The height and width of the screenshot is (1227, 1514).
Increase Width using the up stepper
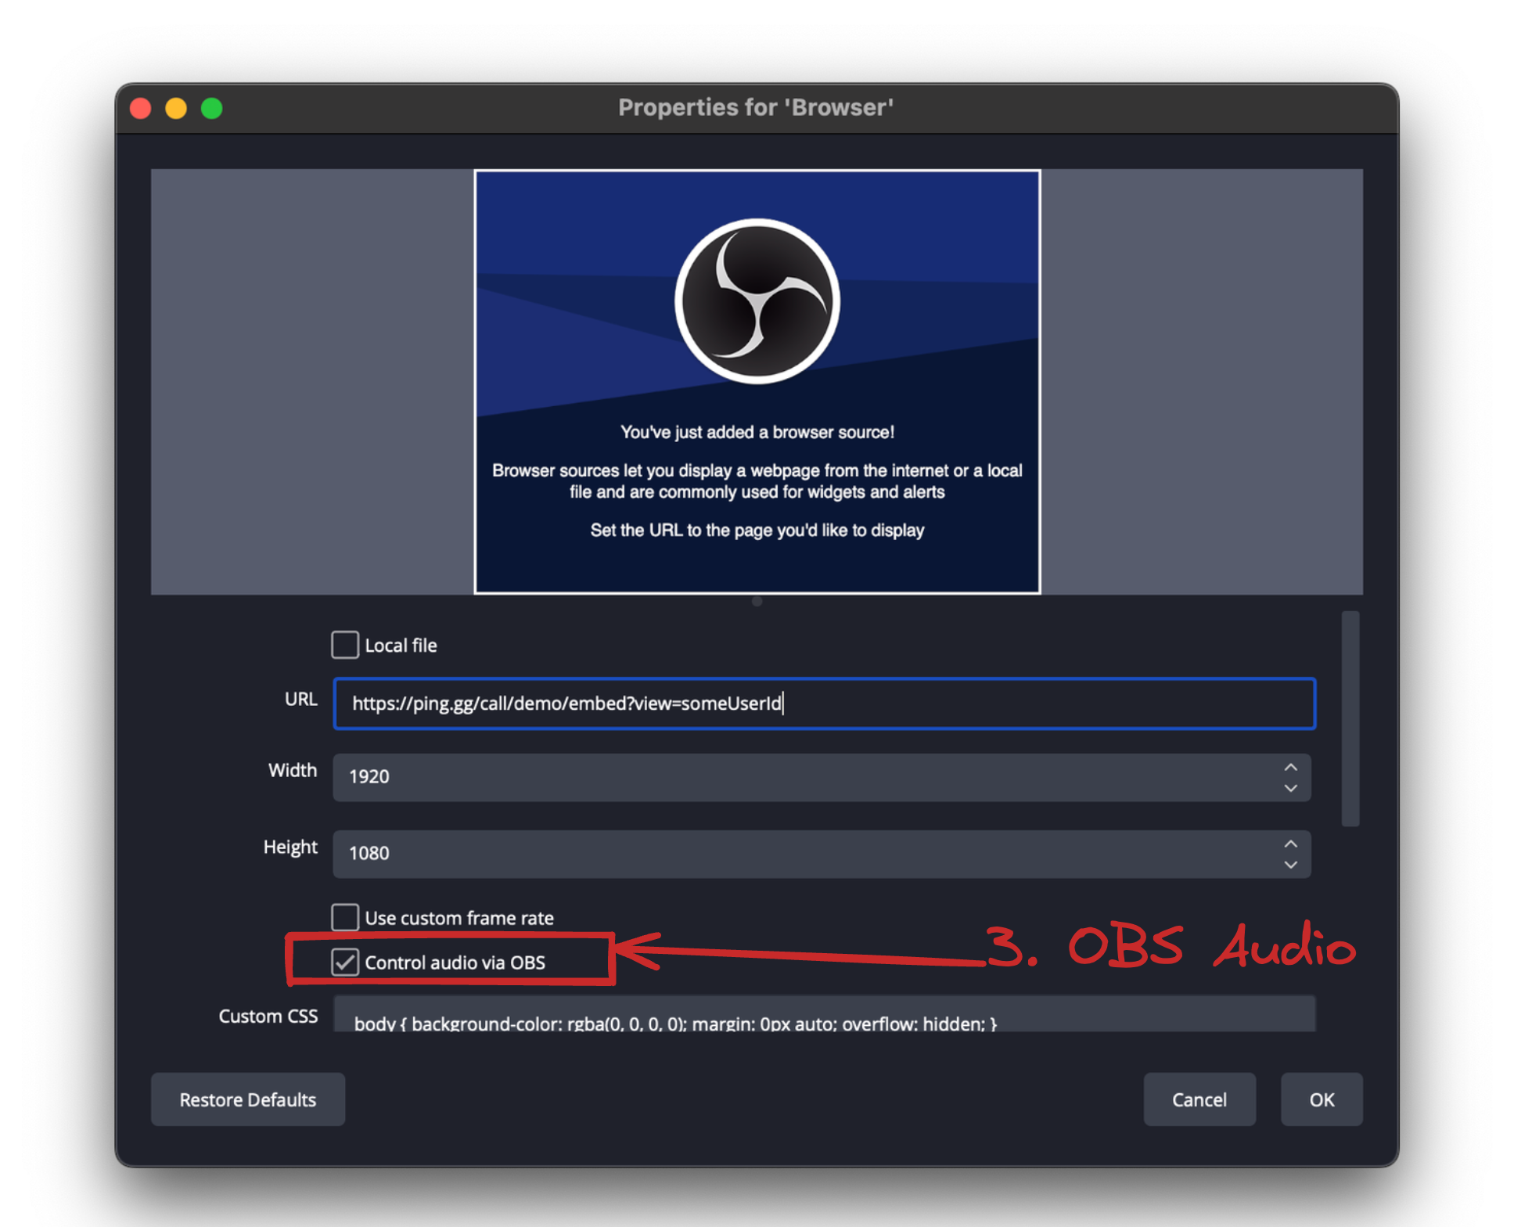click(x=1291, y=767)
